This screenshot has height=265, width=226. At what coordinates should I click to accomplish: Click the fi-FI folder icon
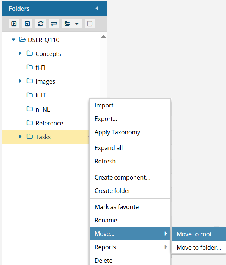(30, 67)
